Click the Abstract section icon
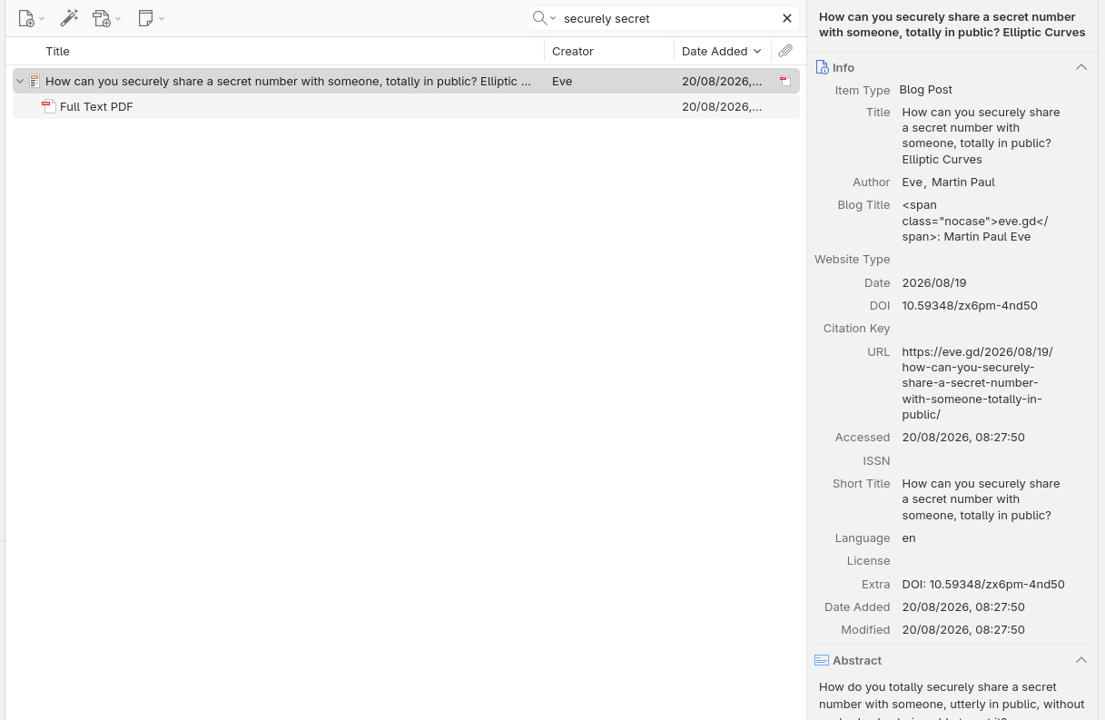This screenshot has width=1105, height=720. click(x=822, y=660)
